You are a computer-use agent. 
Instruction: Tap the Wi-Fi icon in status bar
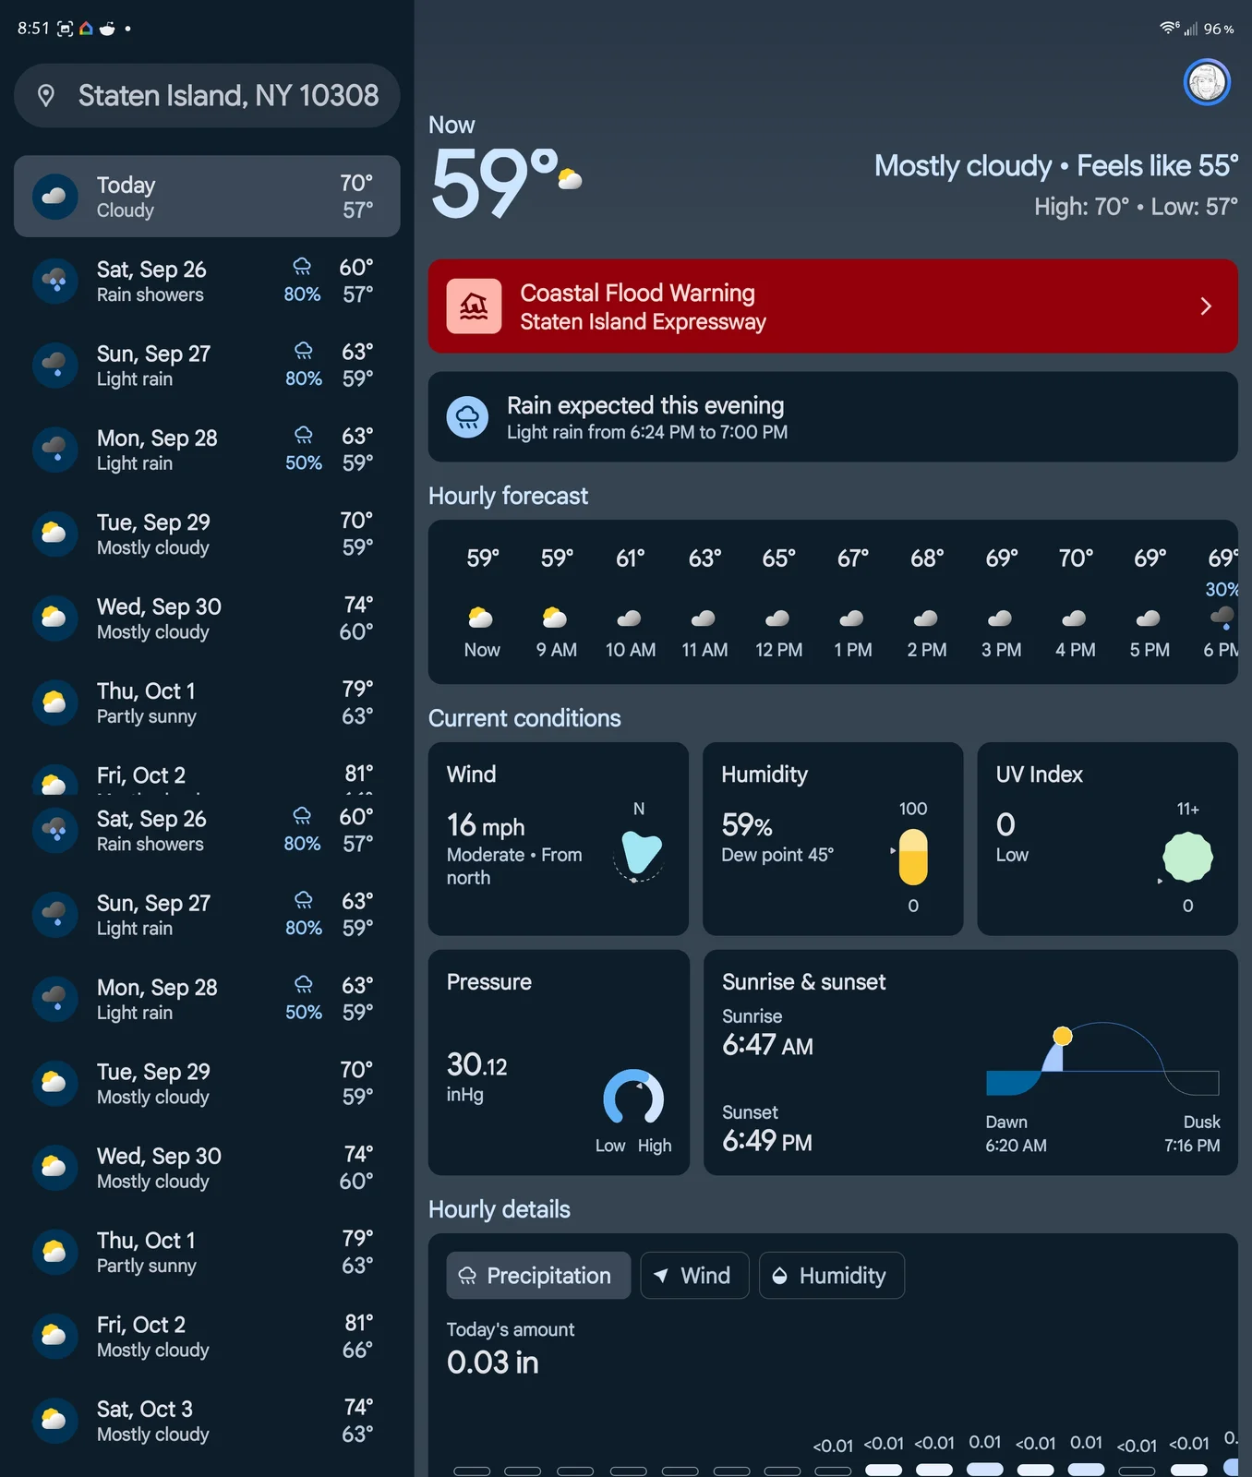(1169, 28)
